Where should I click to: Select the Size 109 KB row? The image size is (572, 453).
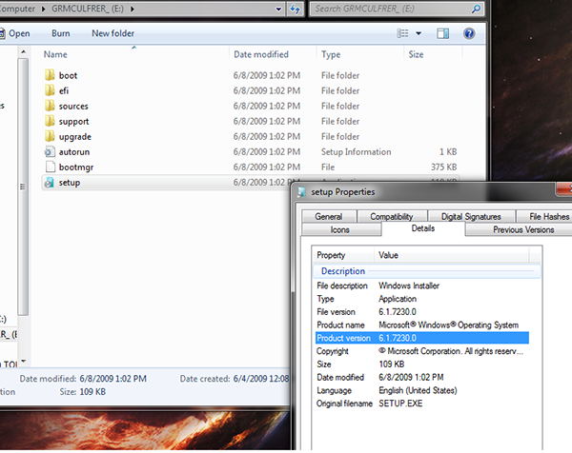click(422, 364)
